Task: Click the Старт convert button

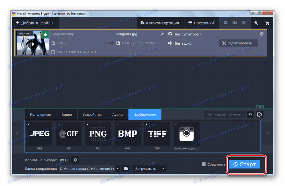Action: coord(245,164)
